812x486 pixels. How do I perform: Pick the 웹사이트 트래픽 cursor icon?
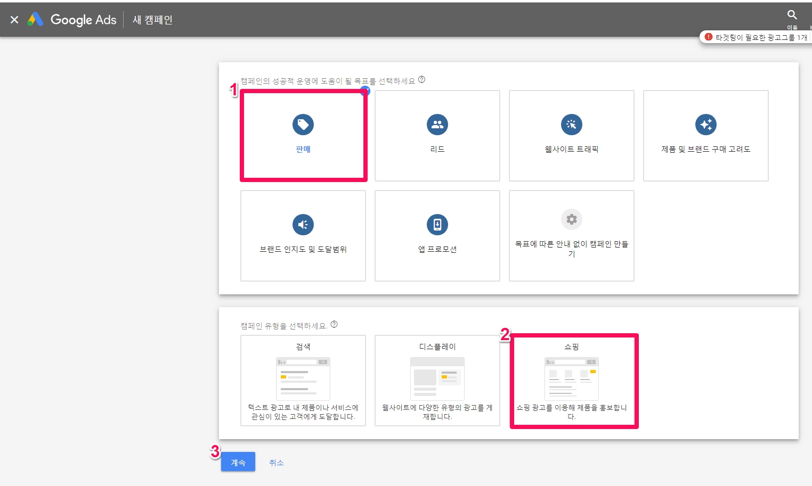coord(571,125)
